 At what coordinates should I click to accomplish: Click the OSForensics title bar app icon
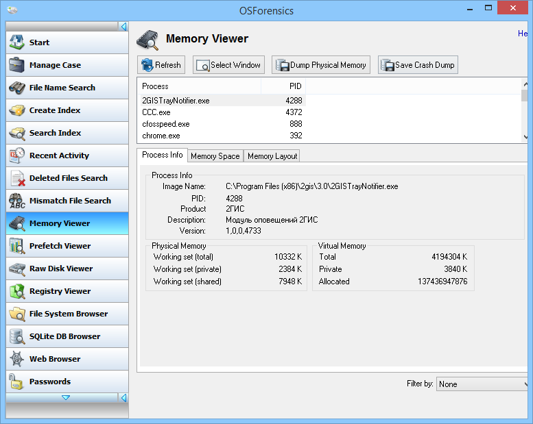tap(12, 10)
